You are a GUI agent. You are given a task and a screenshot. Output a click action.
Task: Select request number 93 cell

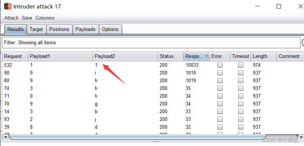pos(7,119)
